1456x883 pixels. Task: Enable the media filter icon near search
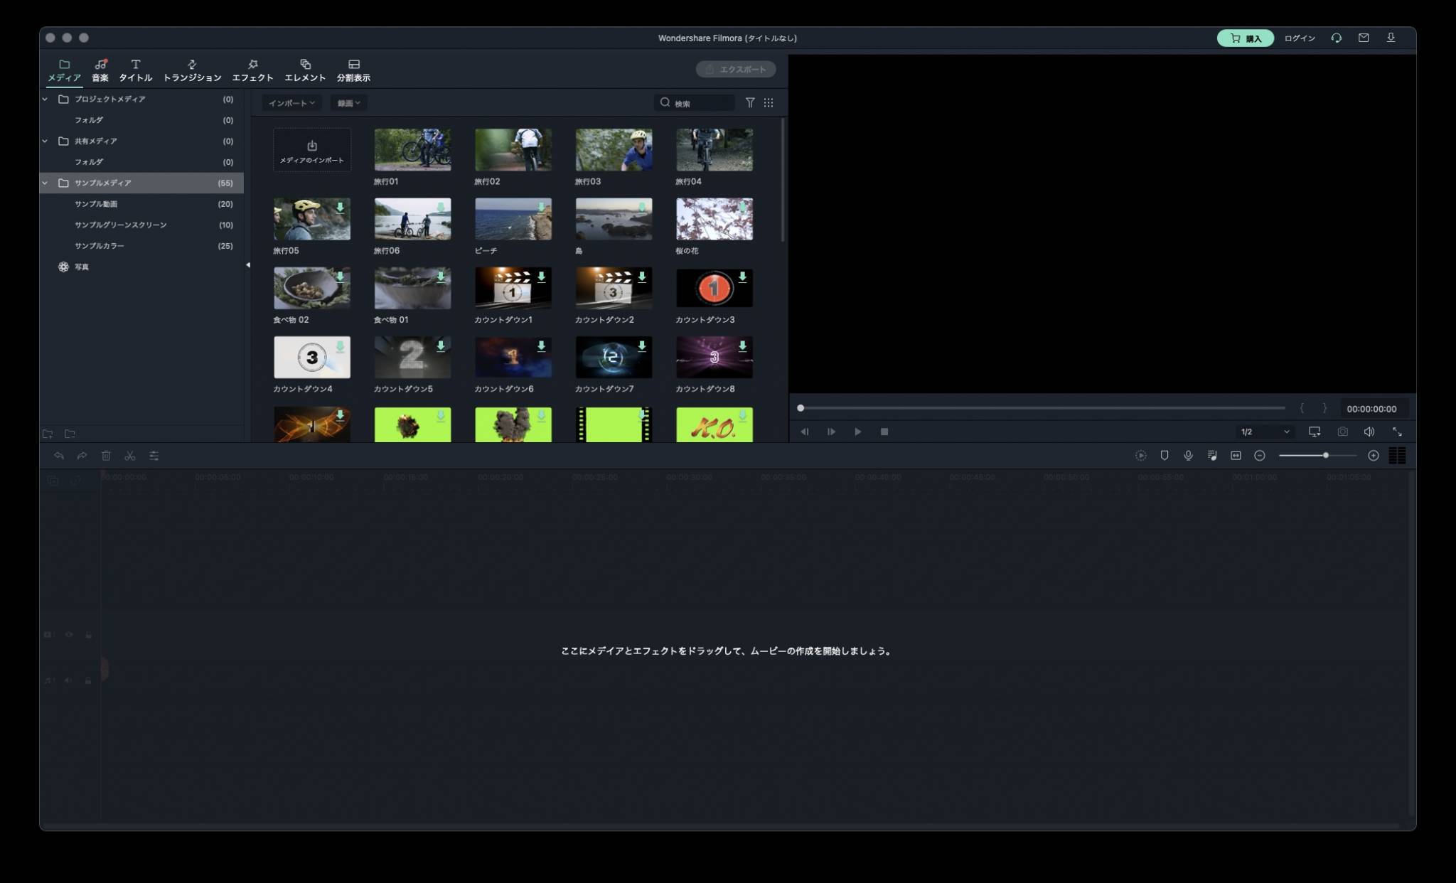751,102
